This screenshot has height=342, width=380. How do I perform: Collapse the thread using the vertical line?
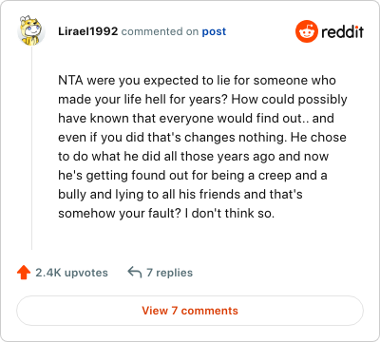(31, 148)
